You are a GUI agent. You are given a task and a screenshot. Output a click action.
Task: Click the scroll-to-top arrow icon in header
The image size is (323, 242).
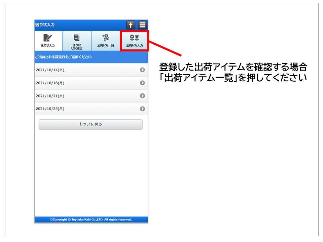click(x=131, y=25)
